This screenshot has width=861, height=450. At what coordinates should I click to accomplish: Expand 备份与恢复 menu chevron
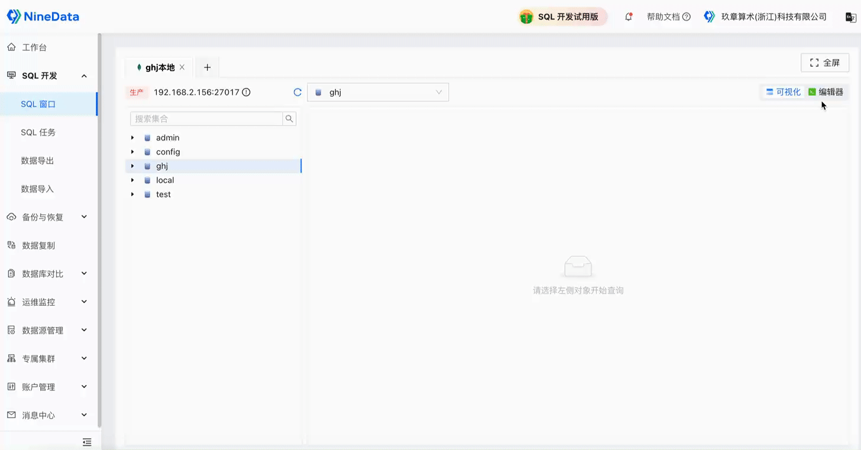coord(84,217)
